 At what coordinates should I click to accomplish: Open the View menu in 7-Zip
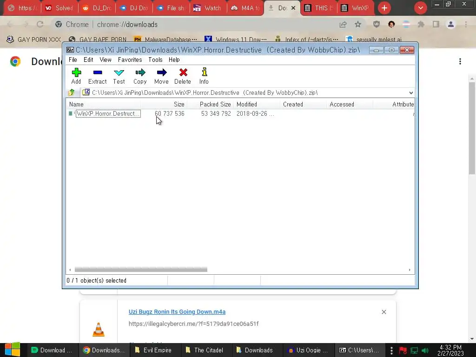tap(106, 60)
